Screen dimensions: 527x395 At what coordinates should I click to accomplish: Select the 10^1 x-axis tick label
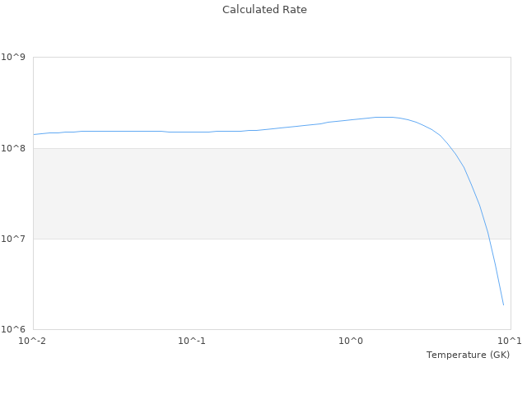pos(510,341)
